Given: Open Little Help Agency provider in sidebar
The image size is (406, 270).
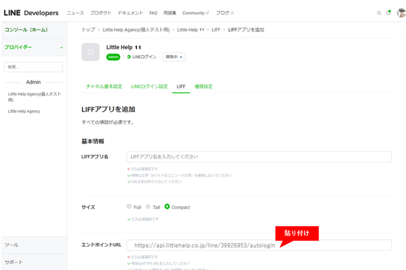Looking at the screenshot, I should (24, 111).
